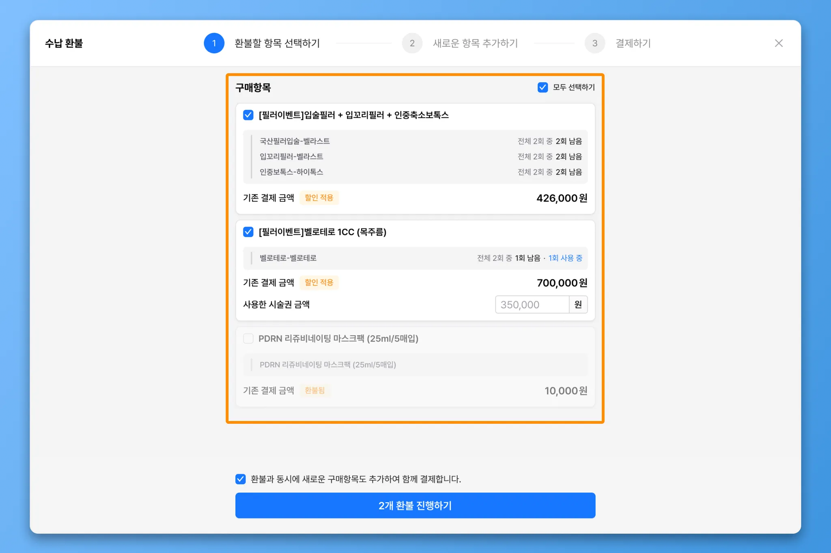Select 결제하기 step label
The height and width of the screenshot is (553, 831).
click(633, 43)
